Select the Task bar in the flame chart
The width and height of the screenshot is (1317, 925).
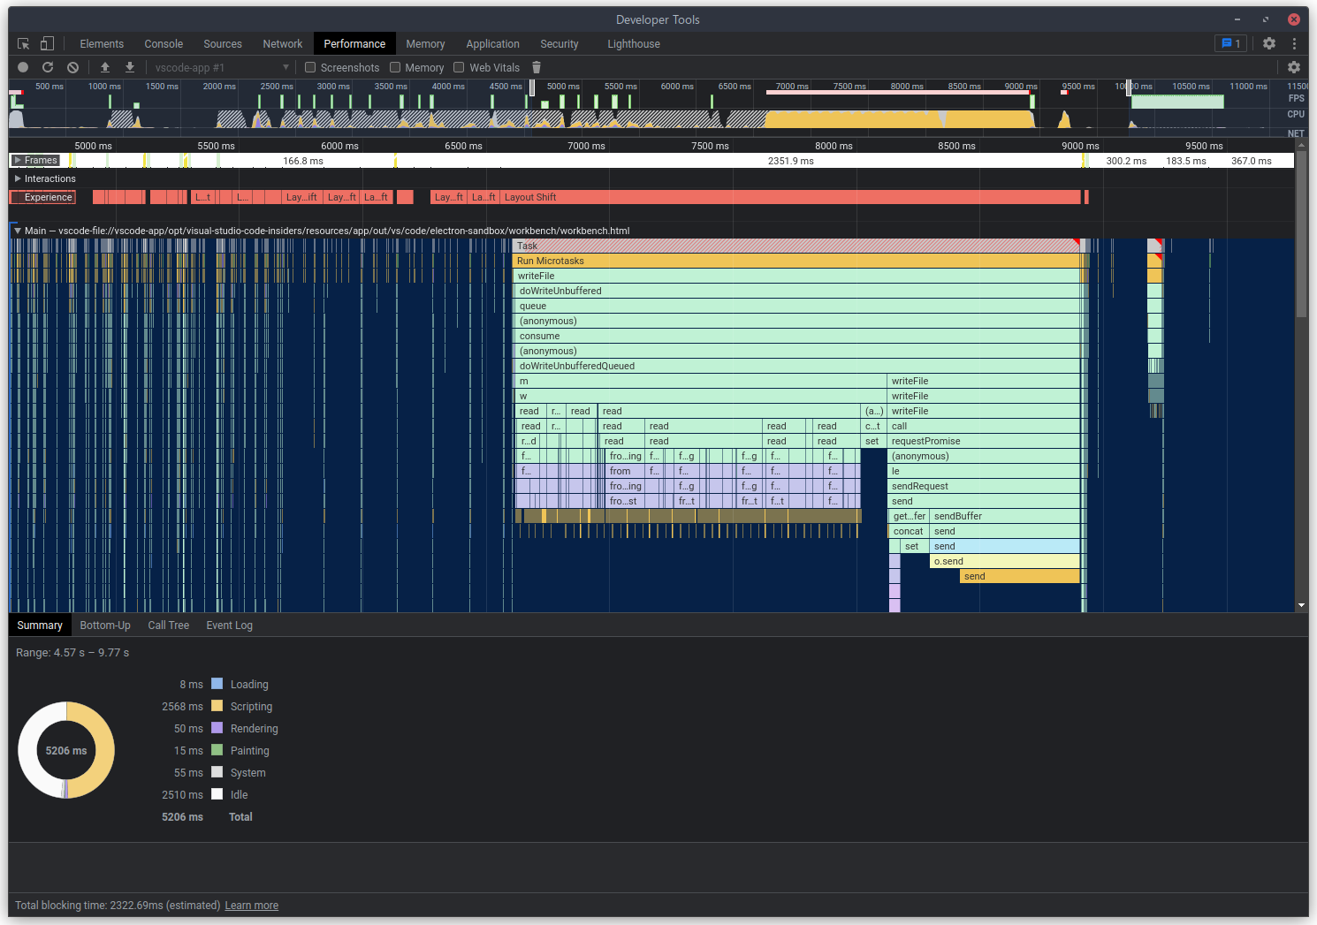pyautogui.click(x=796, y=246)
